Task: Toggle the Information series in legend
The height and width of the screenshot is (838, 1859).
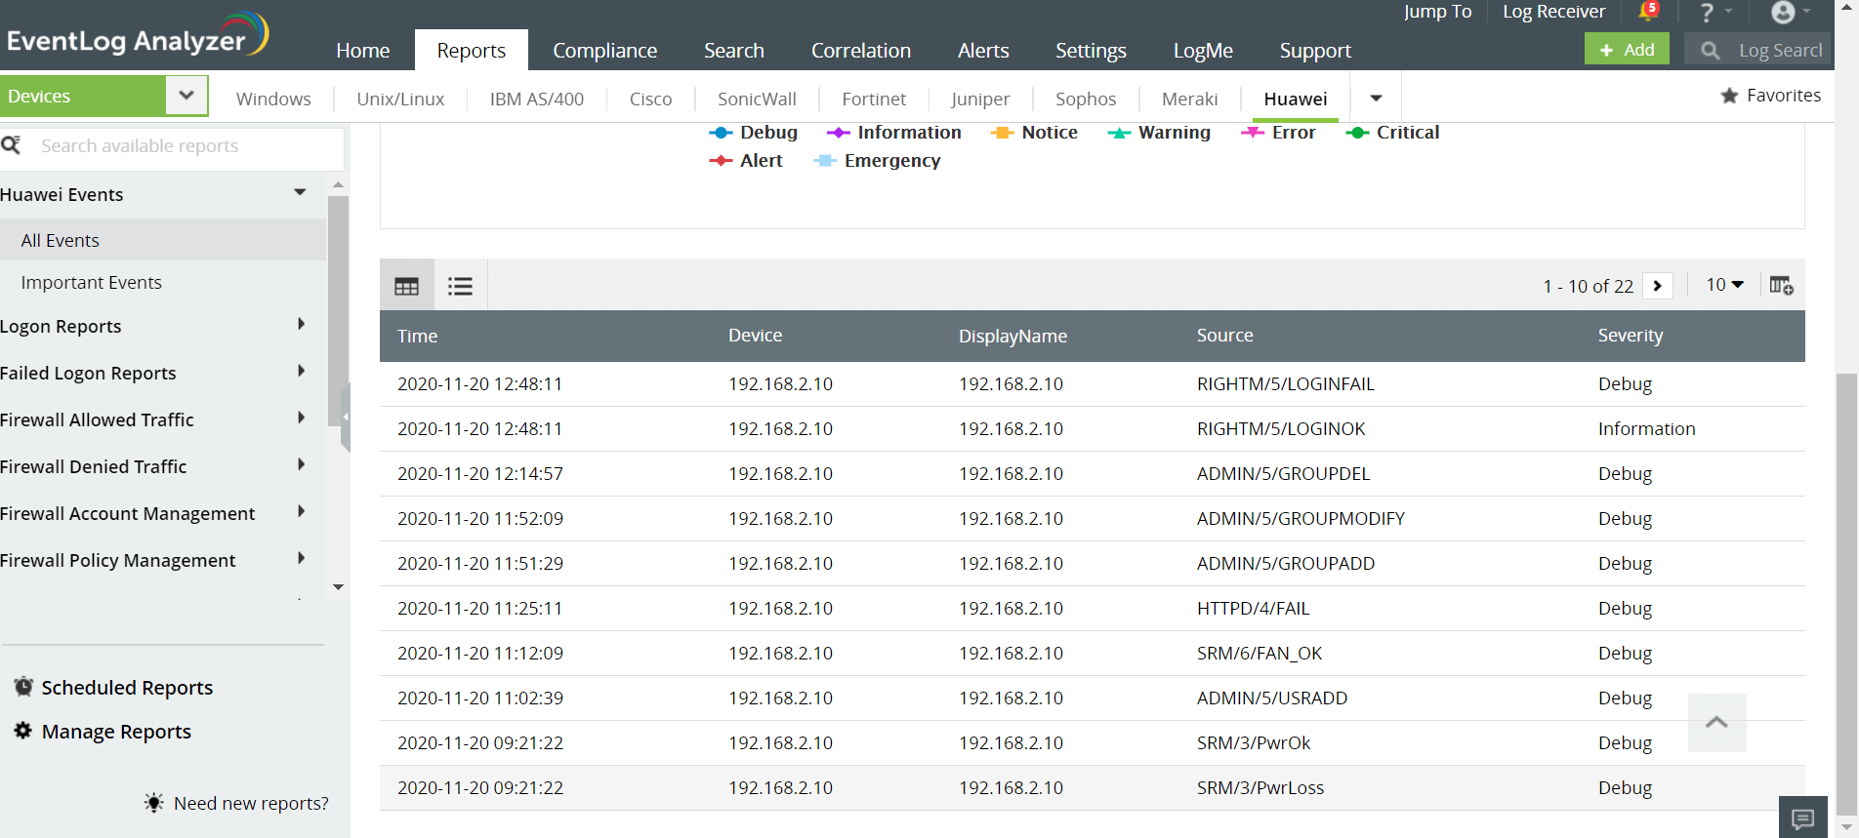Action: 894,133
